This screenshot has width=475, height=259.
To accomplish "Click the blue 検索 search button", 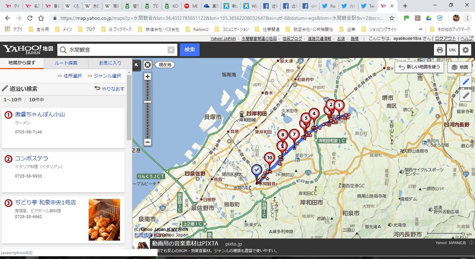I will (190, 50).
